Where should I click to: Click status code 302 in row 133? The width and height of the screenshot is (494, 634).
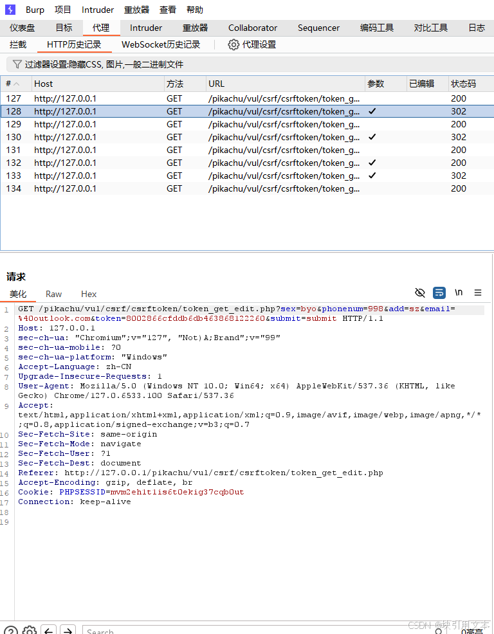coord(459,176)
